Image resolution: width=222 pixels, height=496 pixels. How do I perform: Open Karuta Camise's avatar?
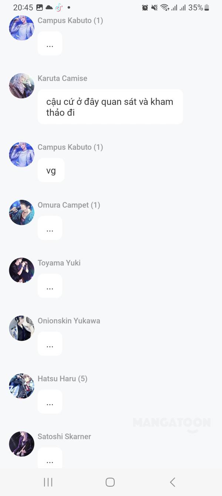point(22,86)
